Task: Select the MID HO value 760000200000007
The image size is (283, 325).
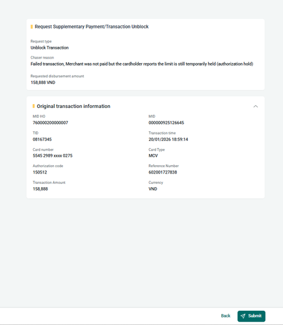Action: click(x=50, y=123)
